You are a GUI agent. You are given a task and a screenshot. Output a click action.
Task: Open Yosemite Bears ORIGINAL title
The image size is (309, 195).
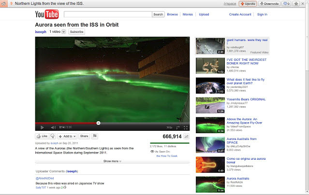(246, 99)
